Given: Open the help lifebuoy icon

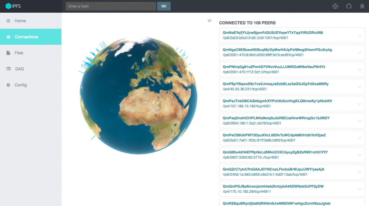Looking at the screenshot, I should coord(335,6).
